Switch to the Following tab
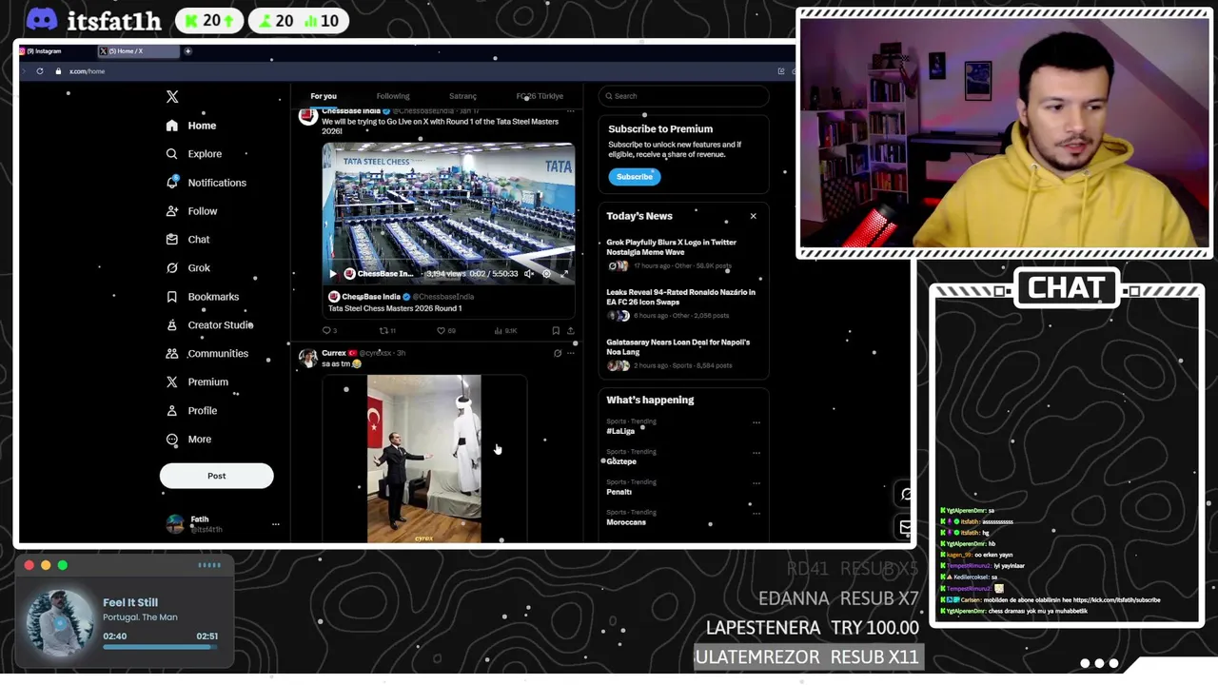The width and height of the screenshot is (1218, 685). [x=393, y=96]
